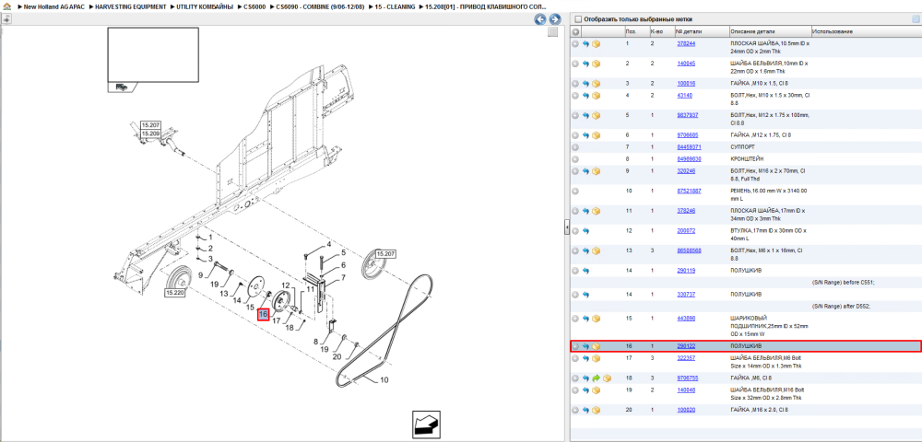Click the blue arrow icon for part 140048

click(585, 390)
